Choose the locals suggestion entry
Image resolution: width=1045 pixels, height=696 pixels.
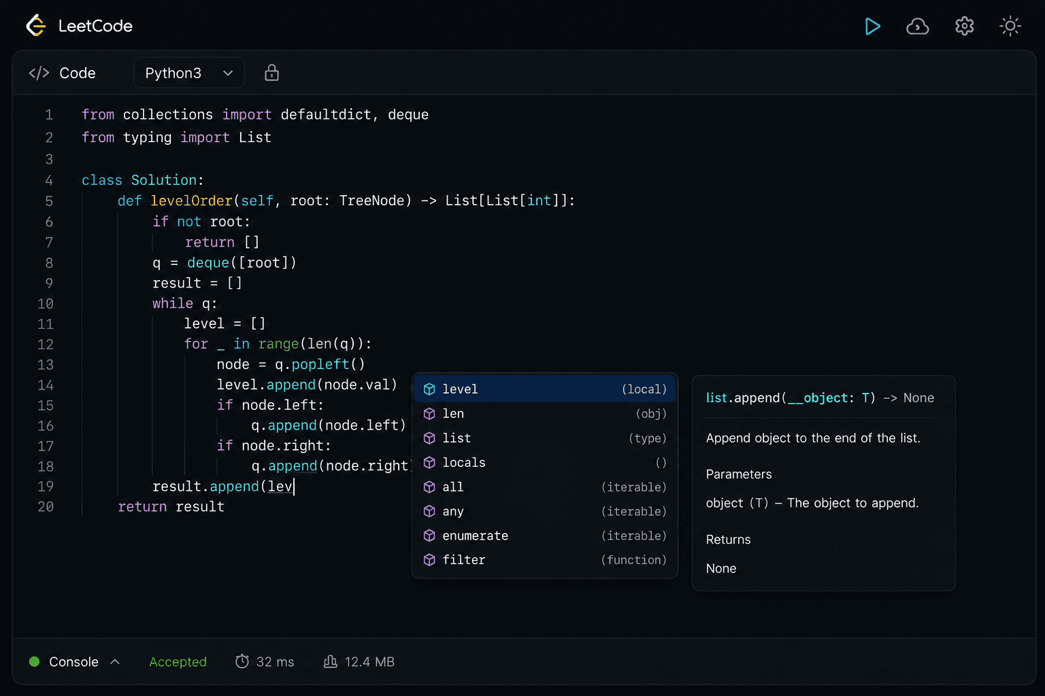click(545, 462)
